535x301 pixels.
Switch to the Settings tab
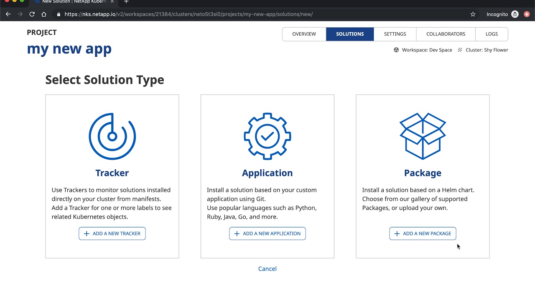click(x=395, y=34)
